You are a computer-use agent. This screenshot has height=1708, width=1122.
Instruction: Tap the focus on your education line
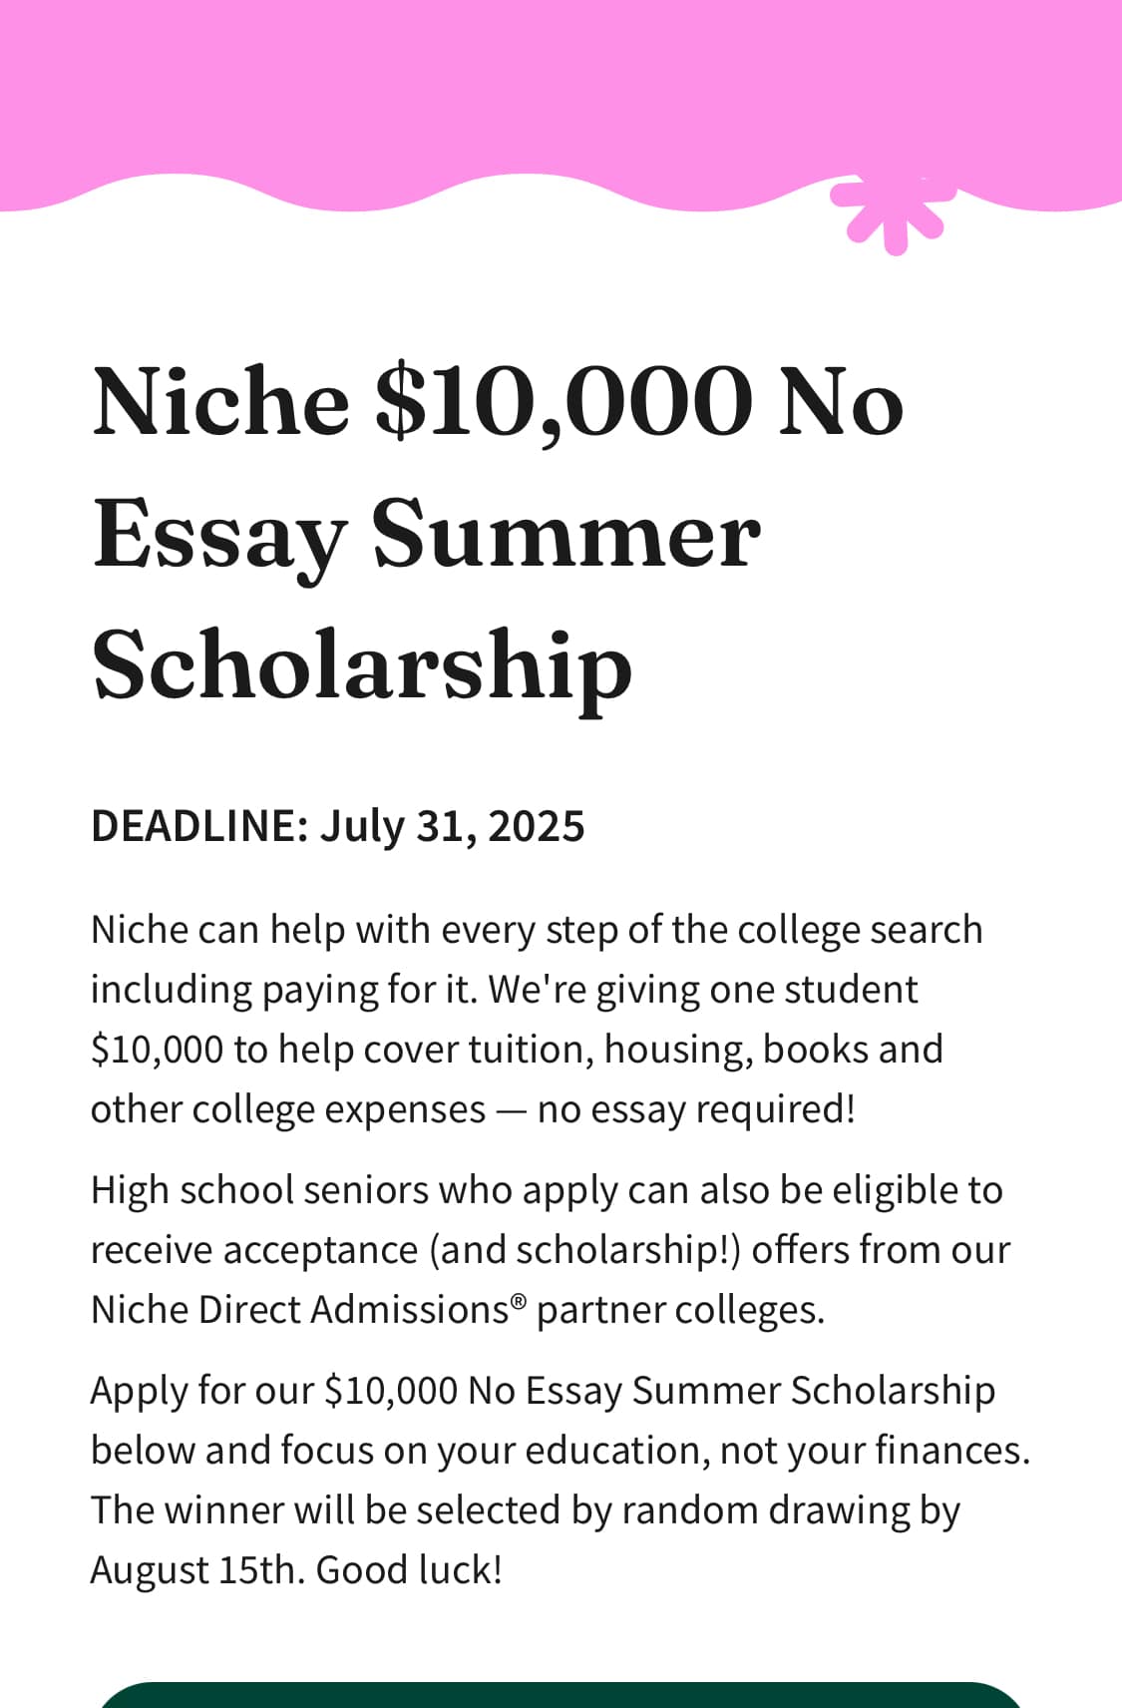point(560,1451)
